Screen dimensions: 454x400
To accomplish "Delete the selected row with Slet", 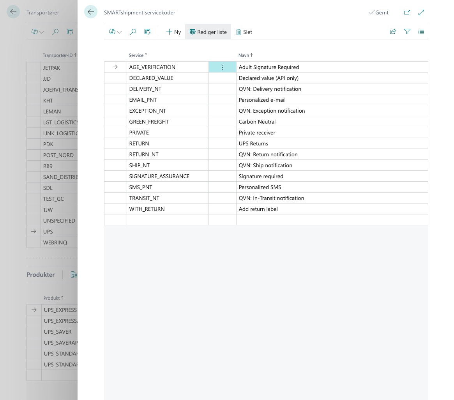I will [244, 32].
